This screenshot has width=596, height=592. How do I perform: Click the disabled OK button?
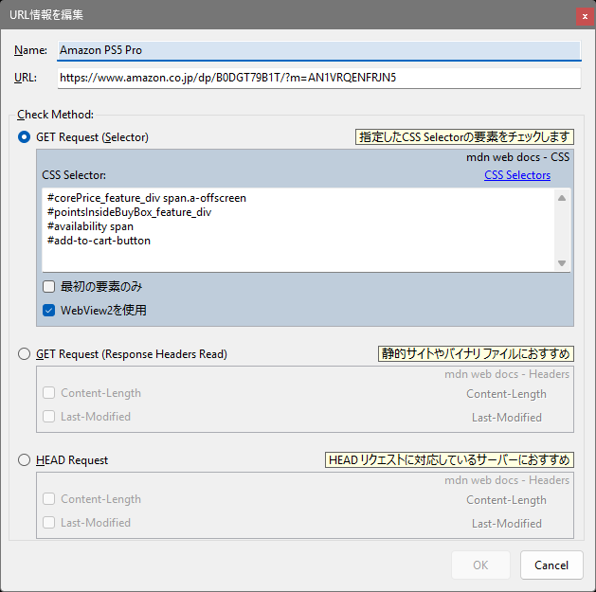(480, 565)
